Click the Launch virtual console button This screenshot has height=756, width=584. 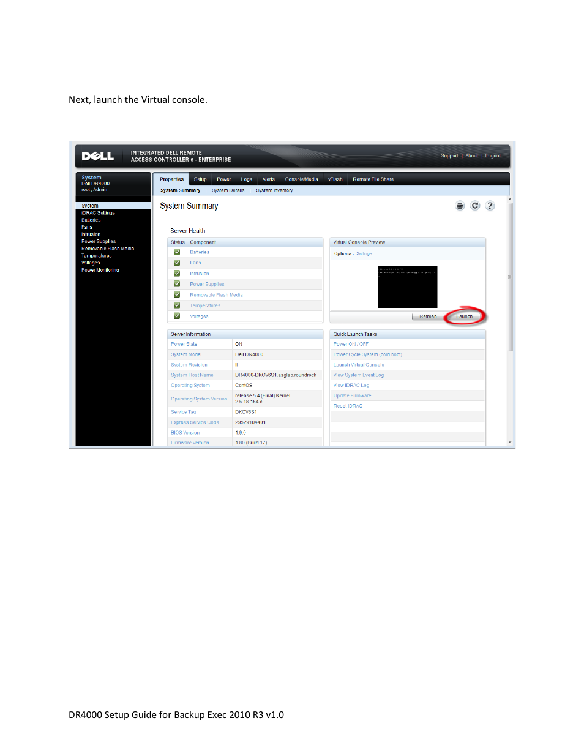coord(465,316)
